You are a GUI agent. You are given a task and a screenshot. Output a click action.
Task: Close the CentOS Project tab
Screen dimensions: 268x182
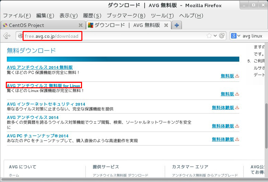point(81,25)
